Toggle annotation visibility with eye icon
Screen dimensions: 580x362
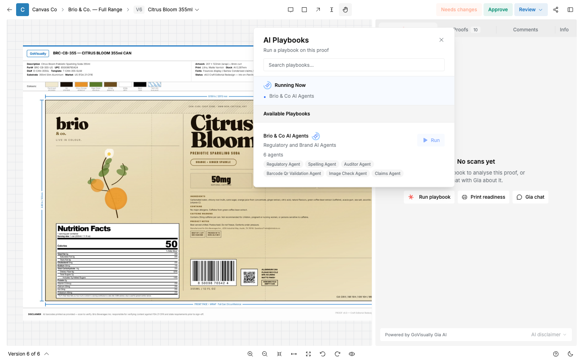(x=352, y=354)
